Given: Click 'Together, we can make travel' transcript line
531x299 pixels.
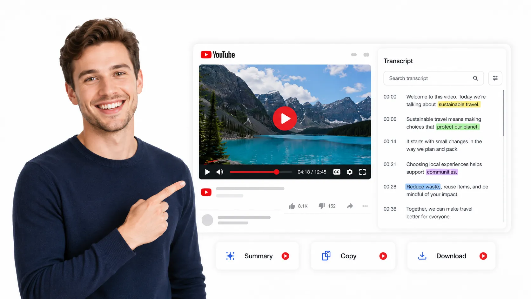Looking at the screenshot, I should 439,213.
